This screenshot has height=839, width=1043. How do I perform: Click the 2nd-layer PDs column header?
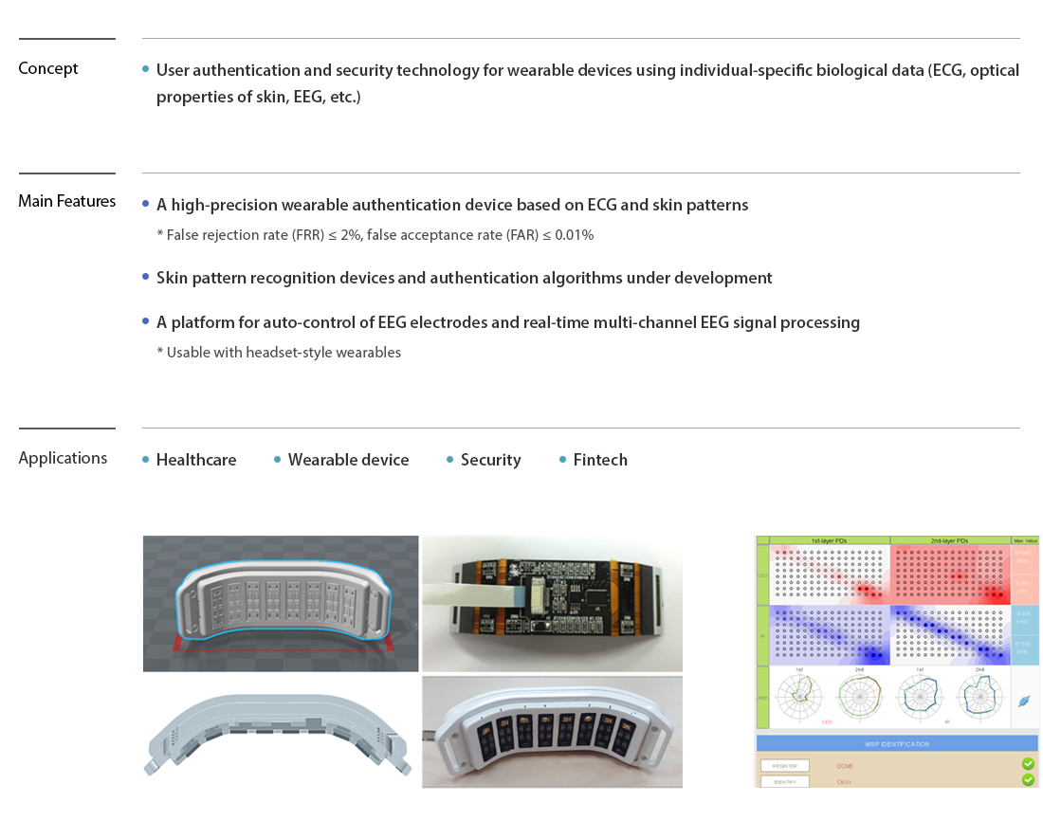point(950,540)
